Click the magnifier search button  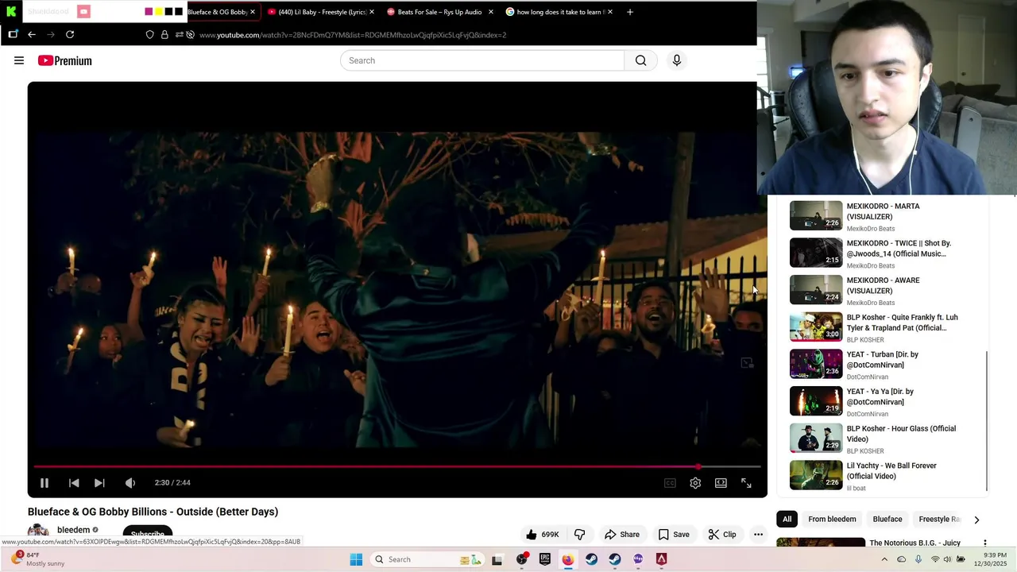pyautogui.click(x=640, y=60)
